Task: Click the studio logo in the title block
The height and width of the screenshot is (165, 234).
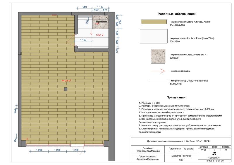Action: coord(214,155)
